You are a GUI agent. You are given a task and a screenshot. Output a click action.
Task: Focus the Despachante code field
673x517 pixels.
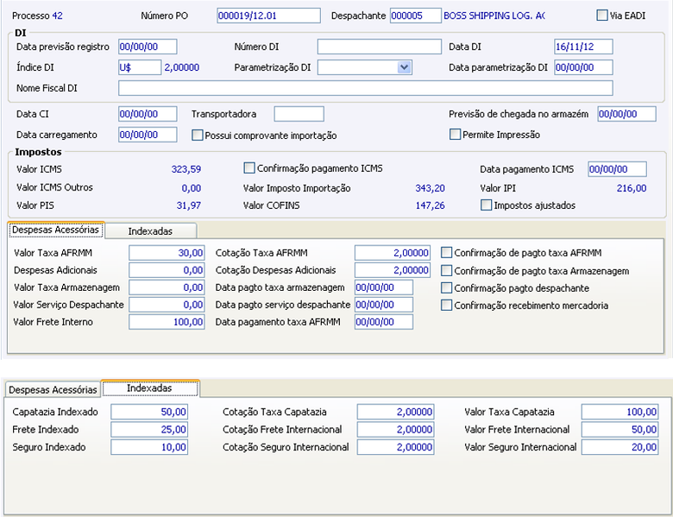pyautogui.click(x=416, y=16)
